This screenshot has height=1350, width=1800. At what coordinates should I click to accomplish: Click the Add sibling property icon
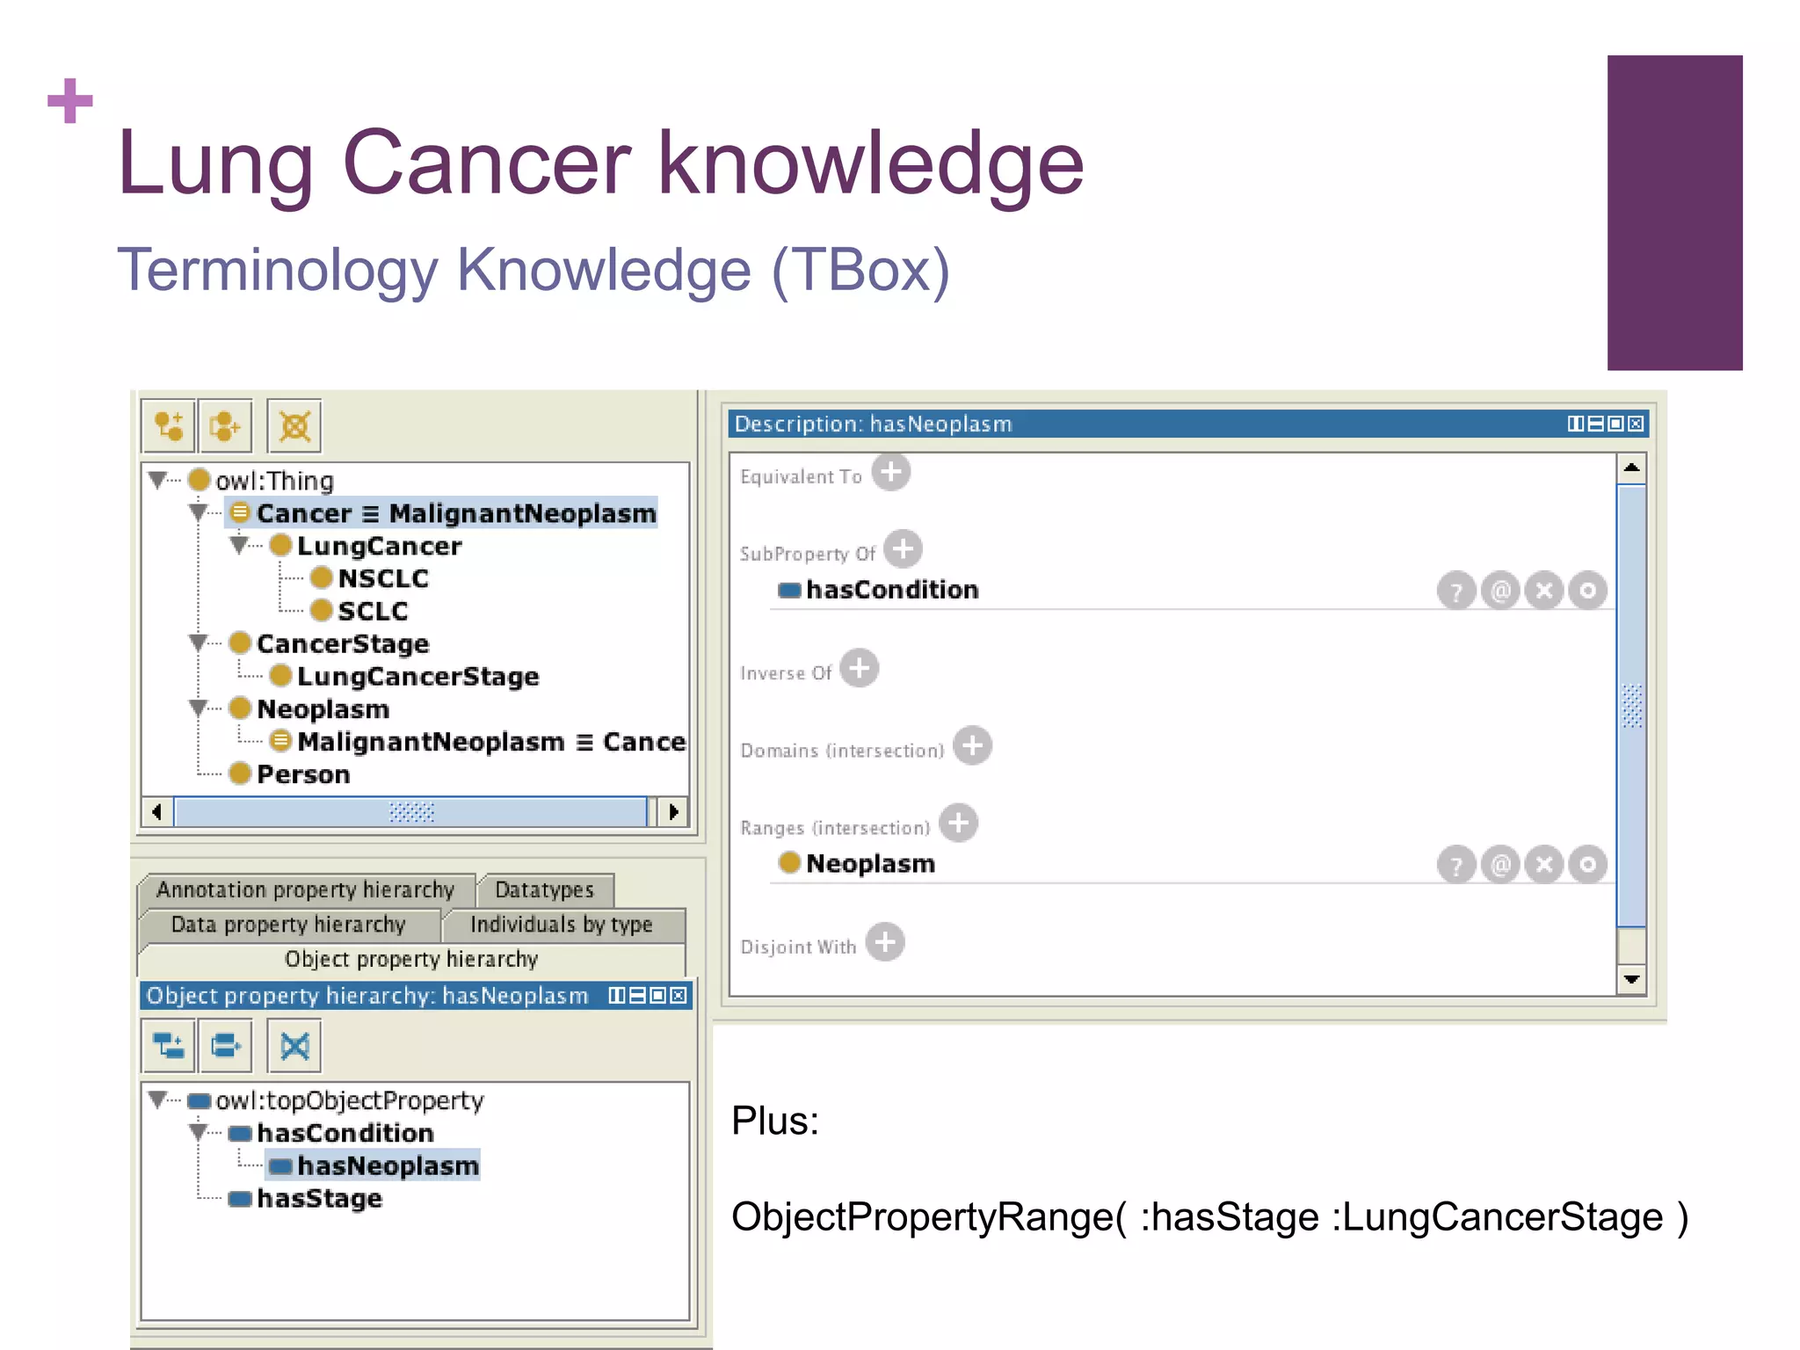(226, 1045)
